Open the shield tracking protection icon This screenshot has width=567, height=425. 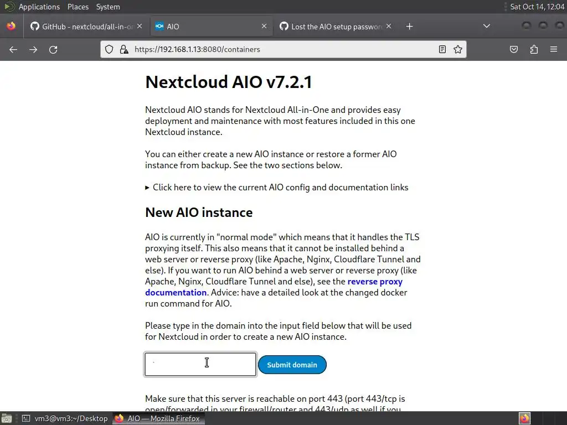click(x=109, y=49)
